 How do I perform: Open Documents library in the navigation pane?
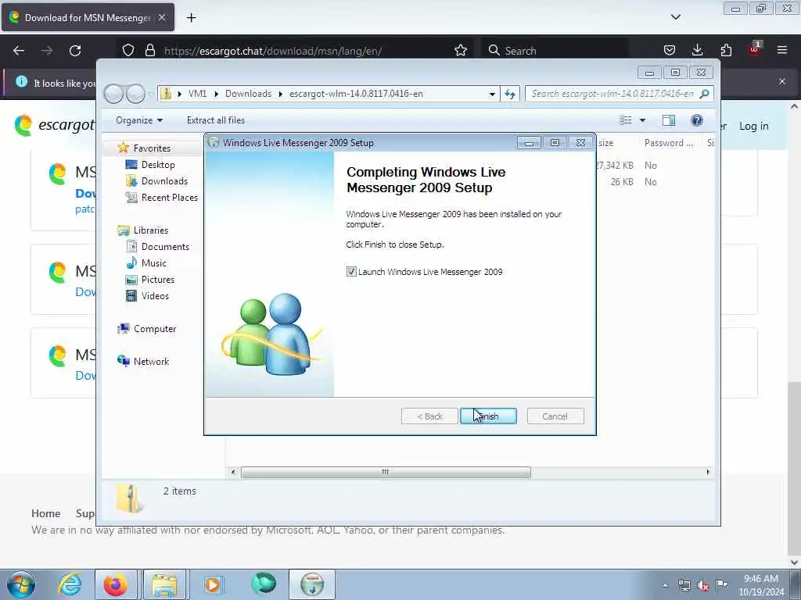(165, 247)
